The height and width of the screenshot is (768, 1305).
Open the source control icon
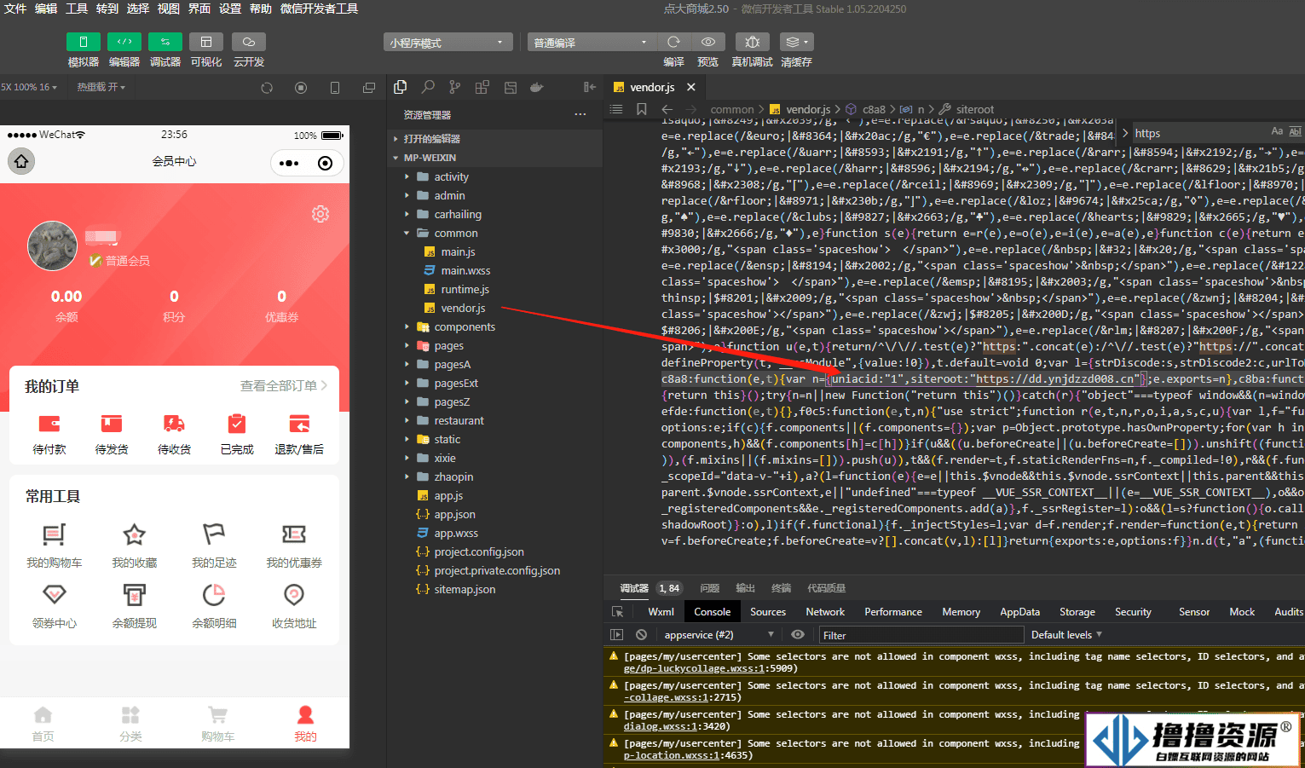pos(455,87)
